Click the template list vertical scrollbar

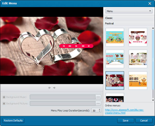[153, 59]
